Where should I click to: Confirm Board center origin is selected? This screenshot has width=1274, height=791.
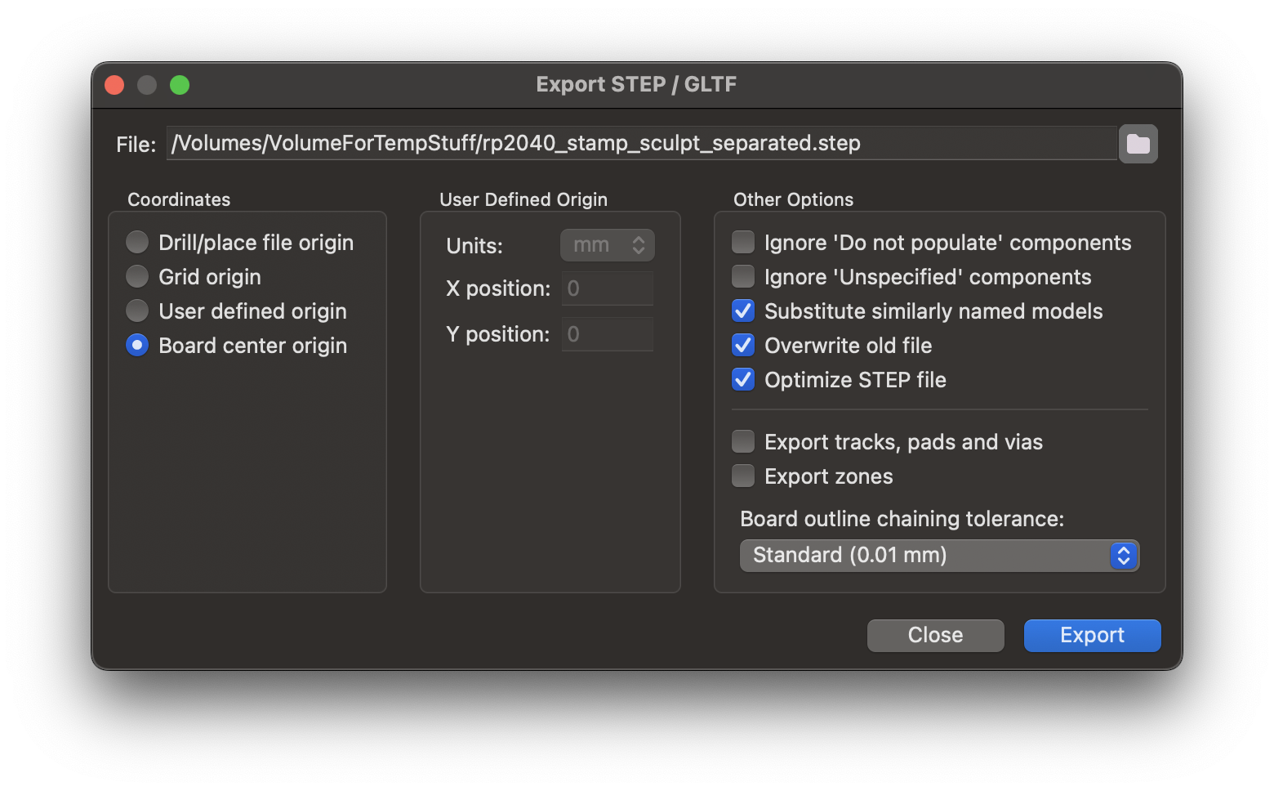137,345
